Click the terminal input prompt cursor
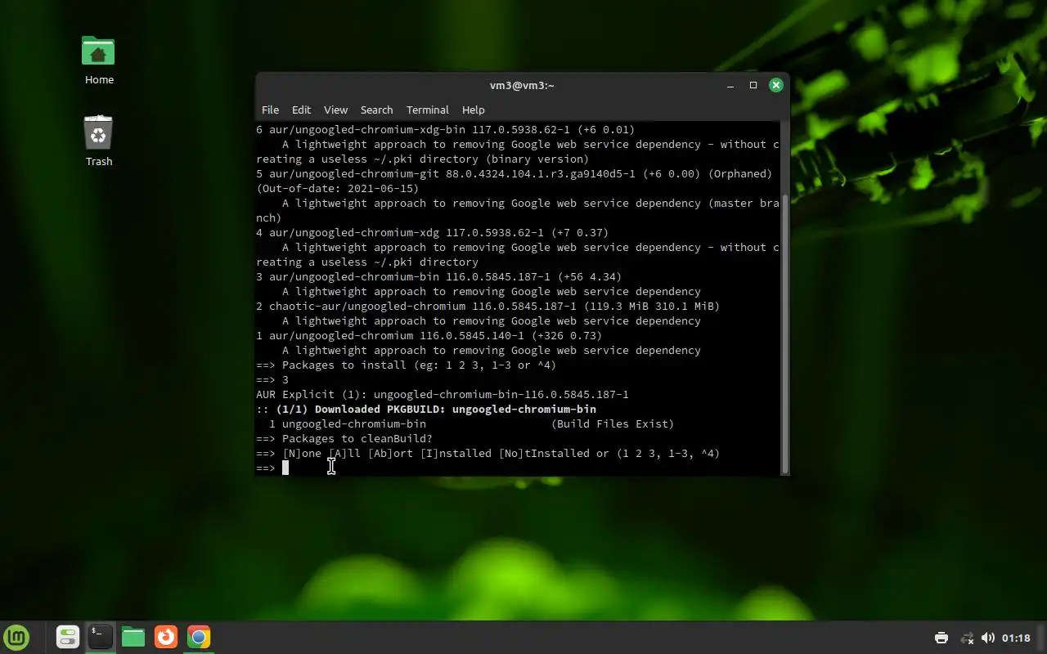Screen dimensions: 1047x654 [x=285, y=468]
